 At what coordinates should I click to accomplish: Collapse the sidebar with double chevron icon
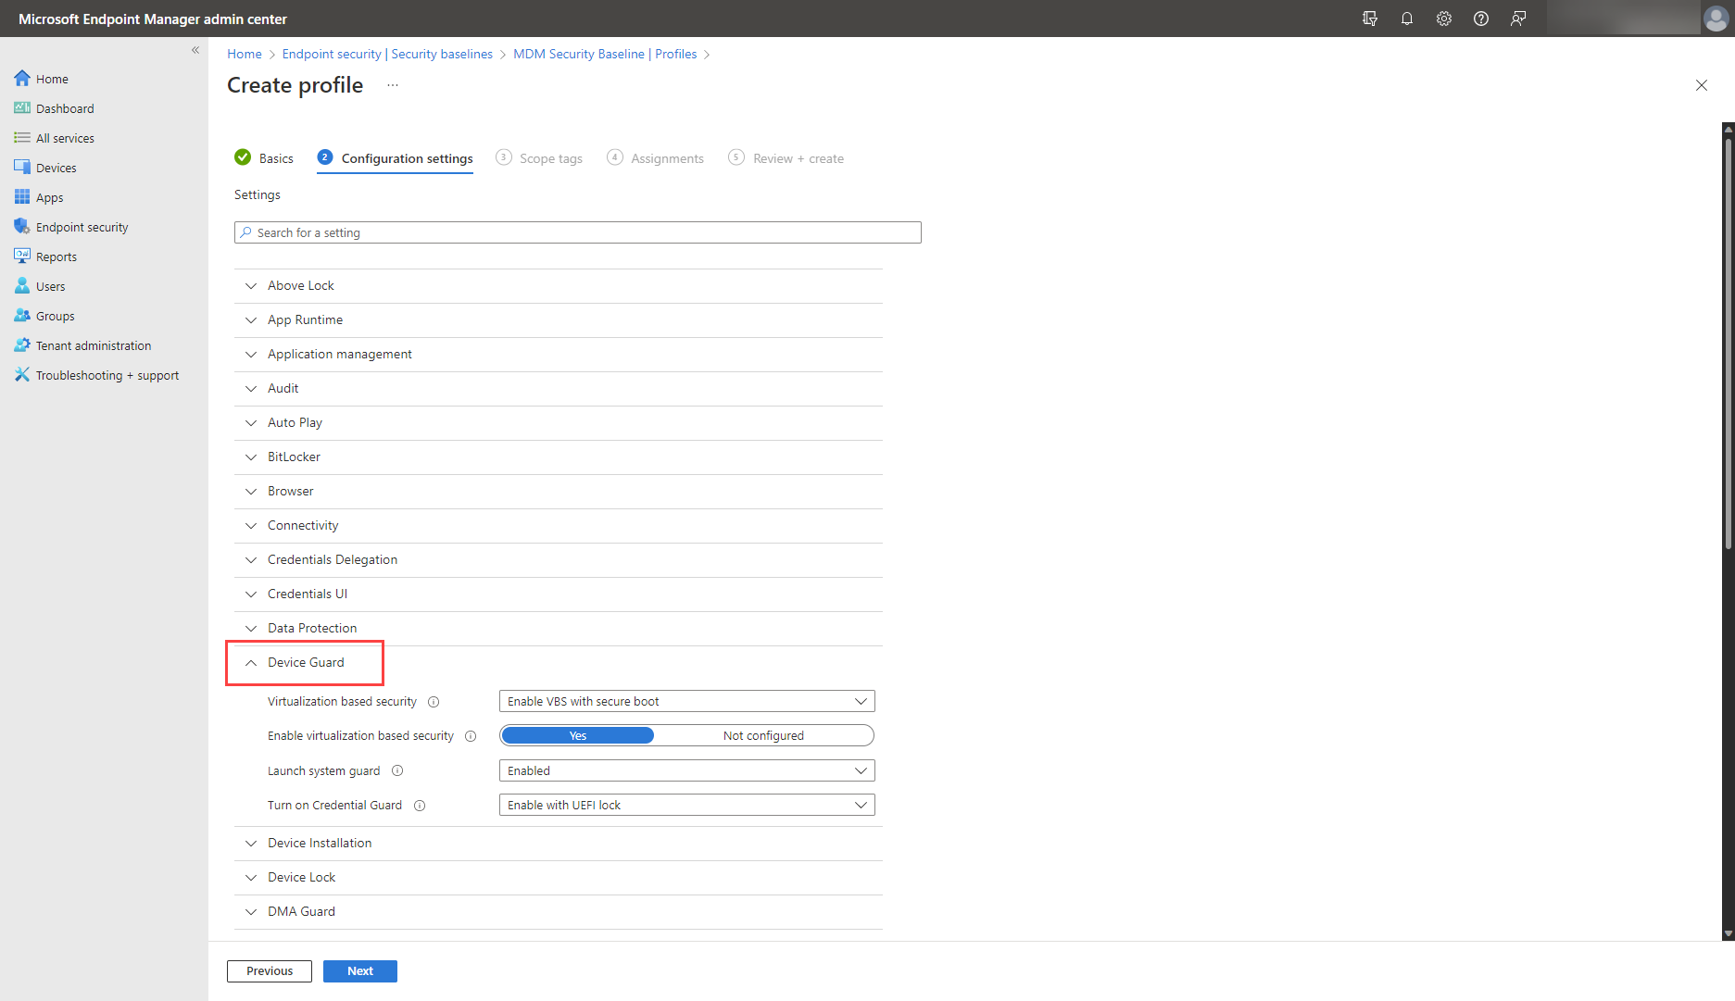point(195,50)
